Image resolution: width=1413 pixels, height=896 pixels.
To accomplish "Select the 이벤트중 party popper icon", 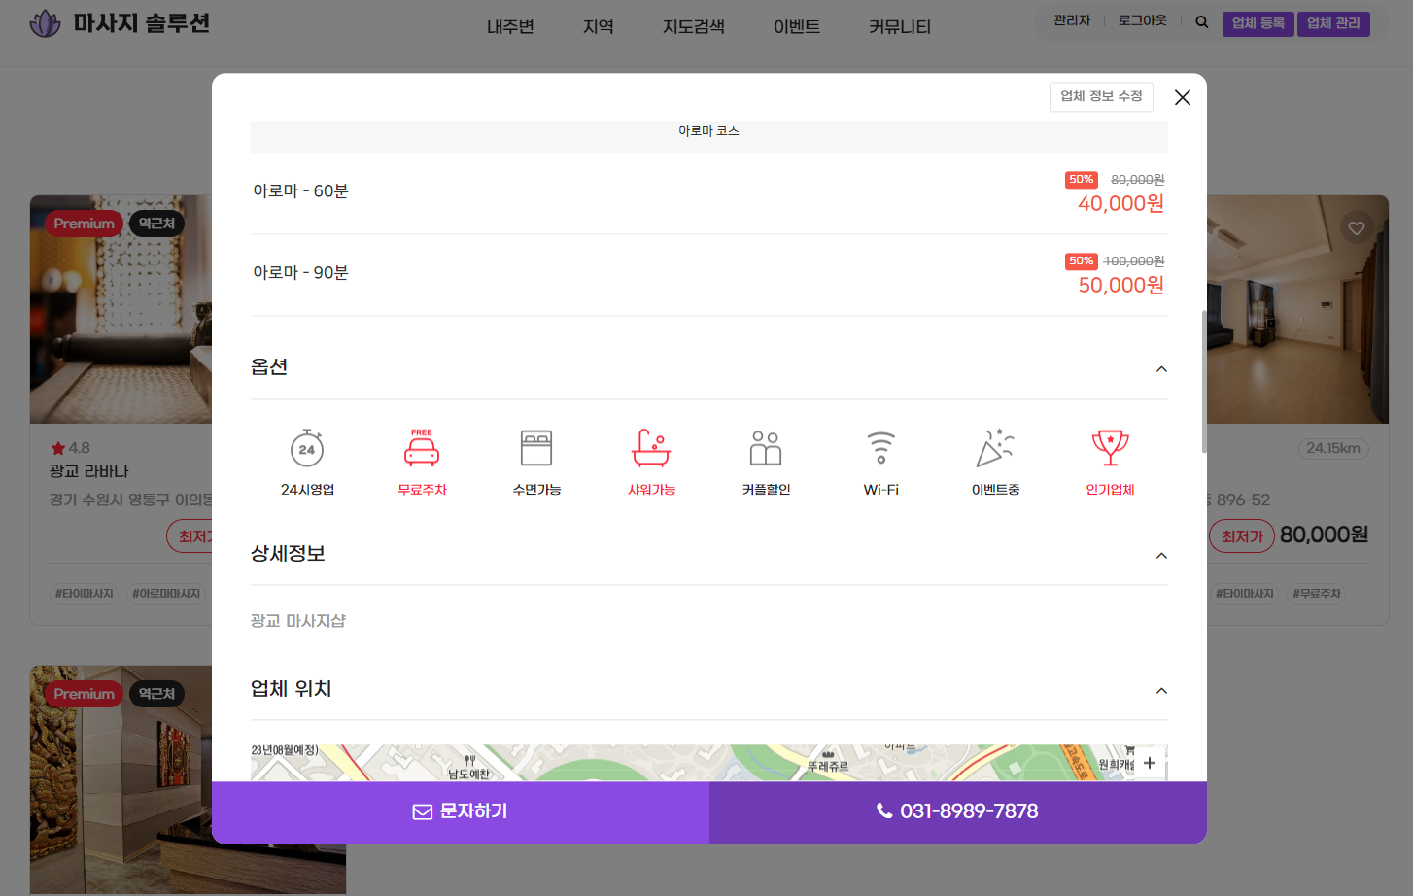I will [x=995, y=448].
